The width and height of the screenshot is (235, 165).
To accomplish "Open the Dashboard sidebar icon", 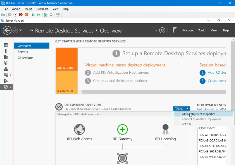I will click(x=6, y=45).
